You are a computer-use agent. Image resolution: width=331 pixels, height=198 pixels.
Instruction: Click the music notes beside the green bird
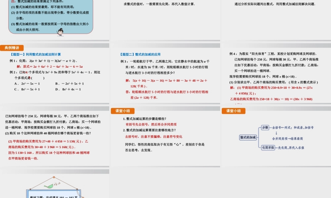point(57,183)
